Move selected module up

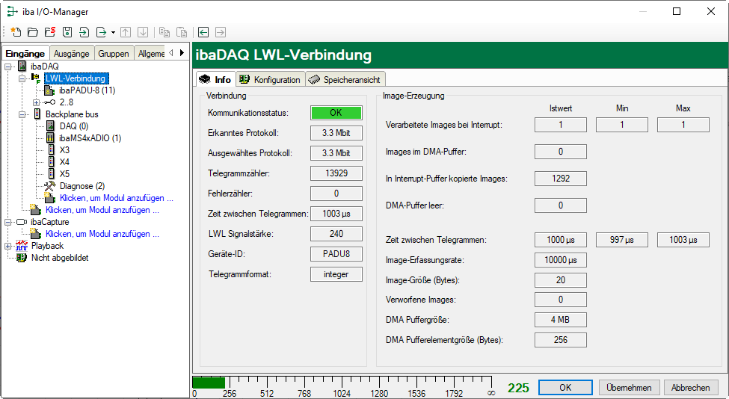126,32
